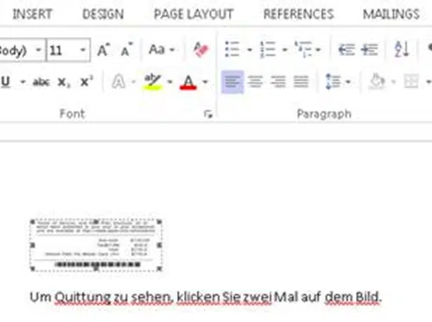Toggle subscript formatting
Screen dimensions: 432x322
(x=64, y=83)
